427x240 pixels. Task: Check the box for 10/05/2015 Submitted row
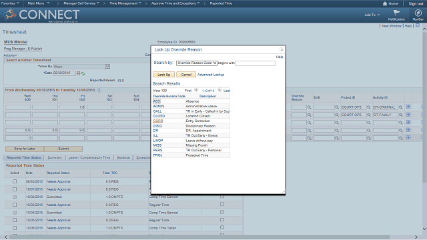coord(15,213)
